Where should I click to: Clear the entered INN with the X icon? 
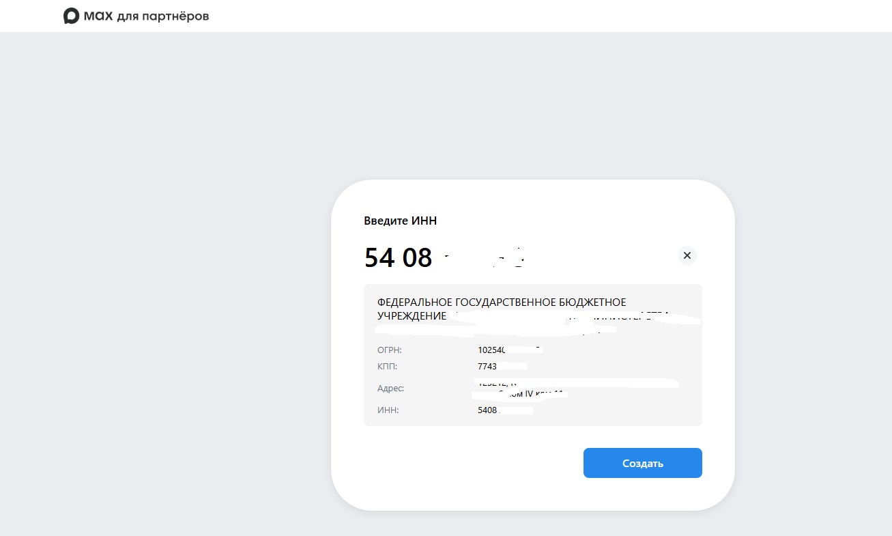click(x=687, y=255)
